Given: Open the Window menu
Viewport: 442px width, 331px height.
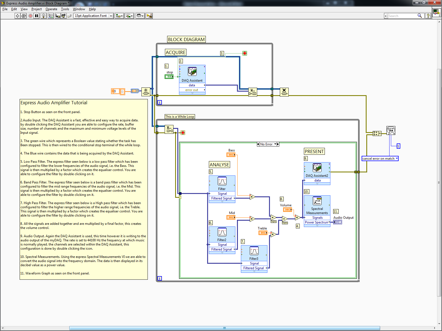Looking at the screenshot, I should point(79,9).
